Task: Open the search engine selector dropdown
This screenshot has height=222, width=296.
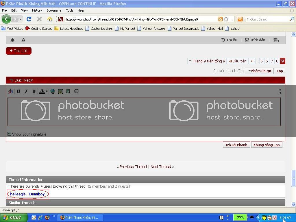Action: pos(244,19)
